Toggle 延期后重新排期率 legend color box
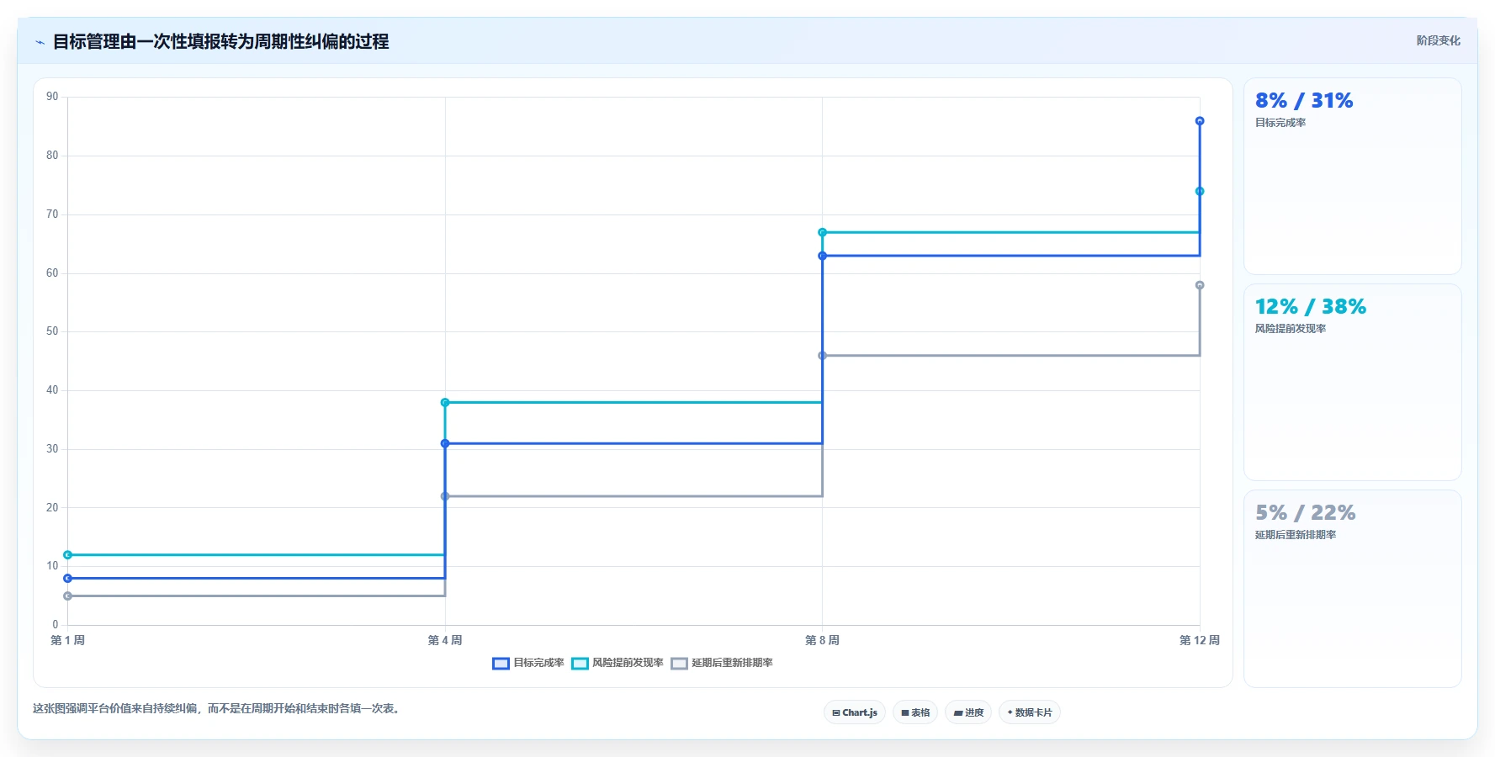The height and width of the screenshot is (757, 1495). coord(679,664)
